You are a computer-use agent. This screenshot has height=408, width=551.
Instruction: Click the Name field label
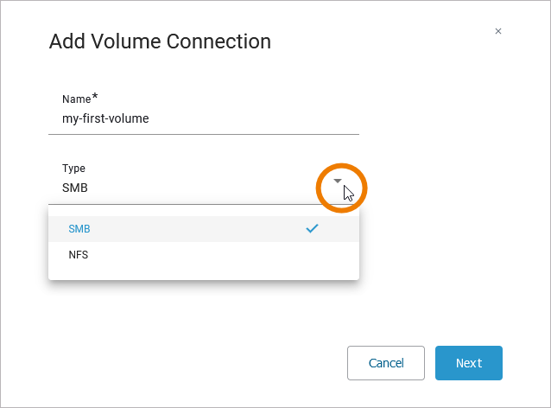point(76,99)
